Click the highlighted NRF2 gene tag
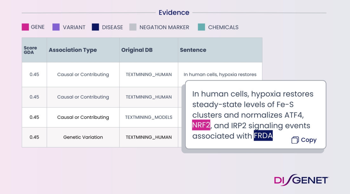350x194 pixels. (201, 126)
